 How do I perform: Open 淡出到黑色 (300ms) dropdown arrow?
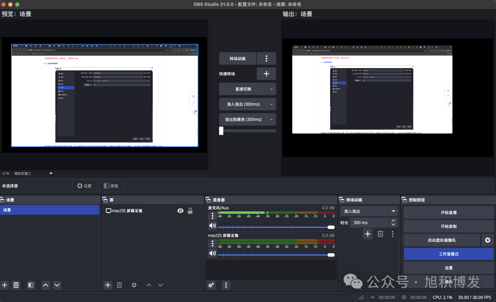click(x=271, y=120)
